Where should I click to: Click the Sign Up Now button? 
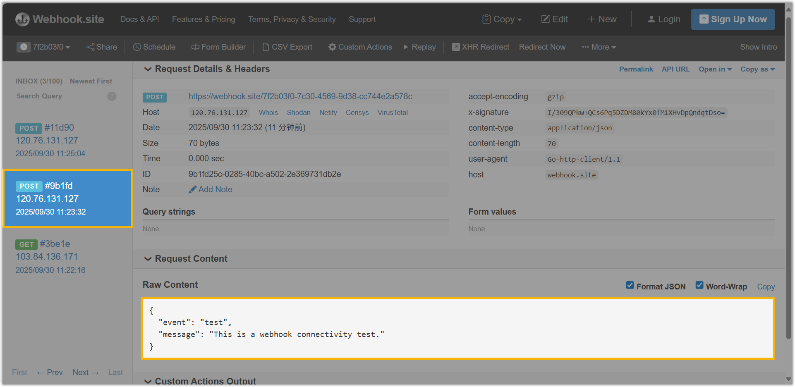point(733,19)
